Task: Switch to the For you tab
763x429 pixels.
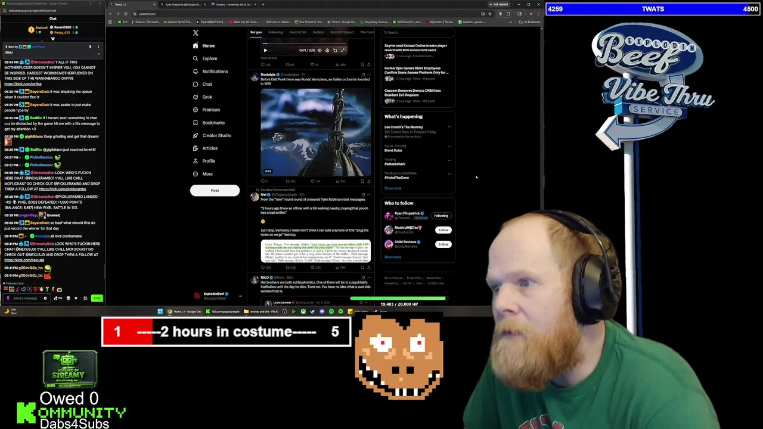Action: 256,32
